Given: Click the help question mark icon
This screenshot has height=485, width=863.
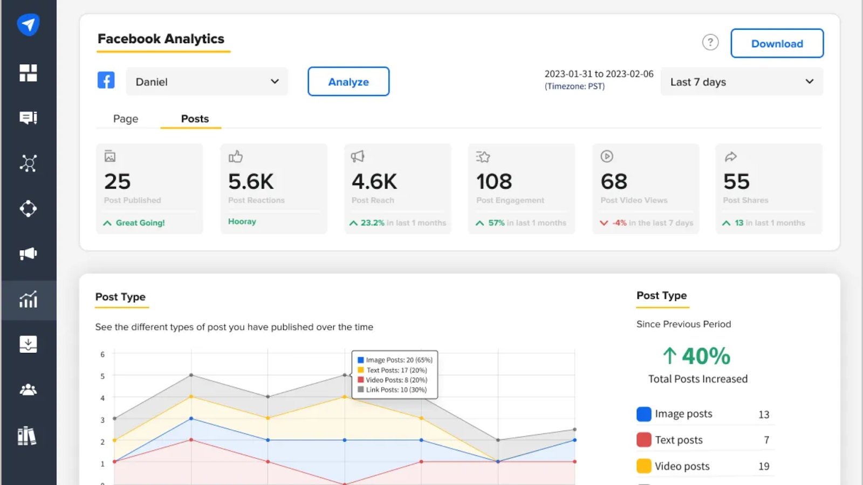Looking at the screenshot, I should coord(710,42).
